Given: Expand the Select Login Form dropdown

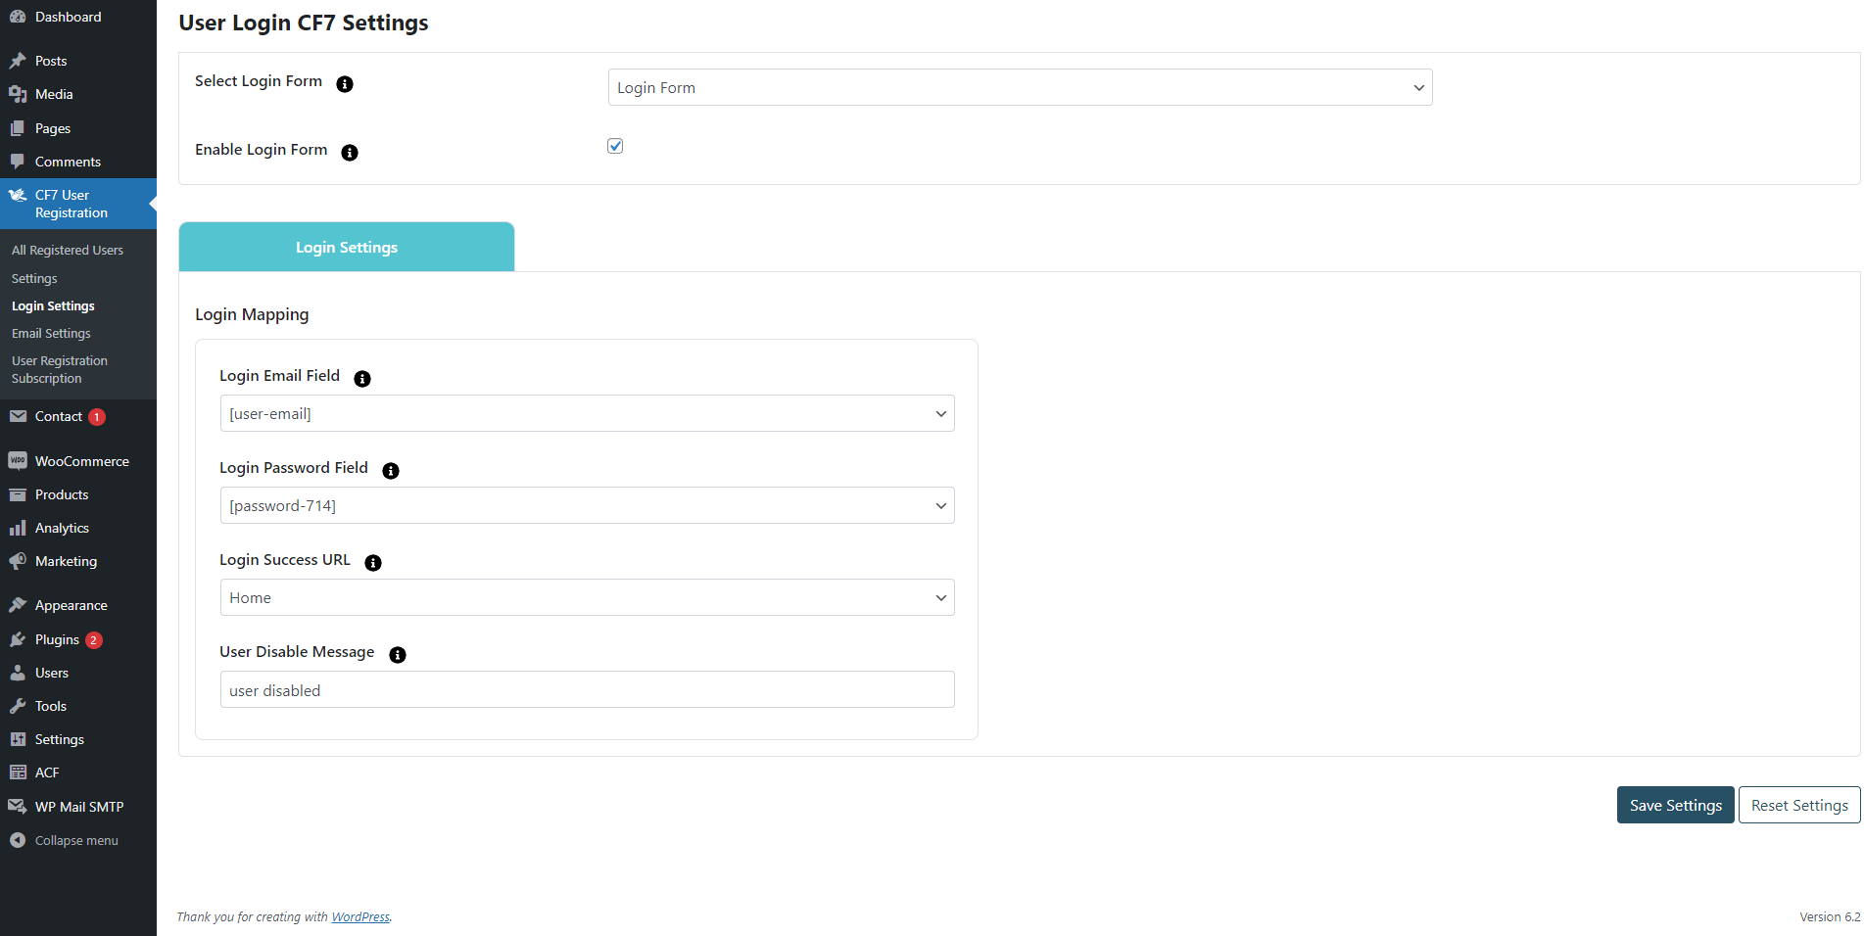Looking at the screenshot, I should [x=1020, y=87].
